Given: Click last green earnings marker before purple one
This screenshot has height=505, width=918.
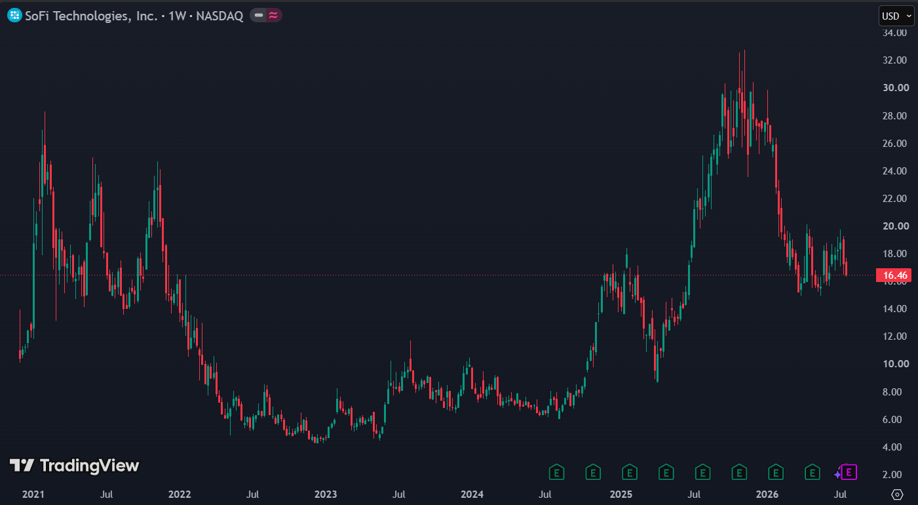Looking at the screenshot, I should click(x=813, y=472).
